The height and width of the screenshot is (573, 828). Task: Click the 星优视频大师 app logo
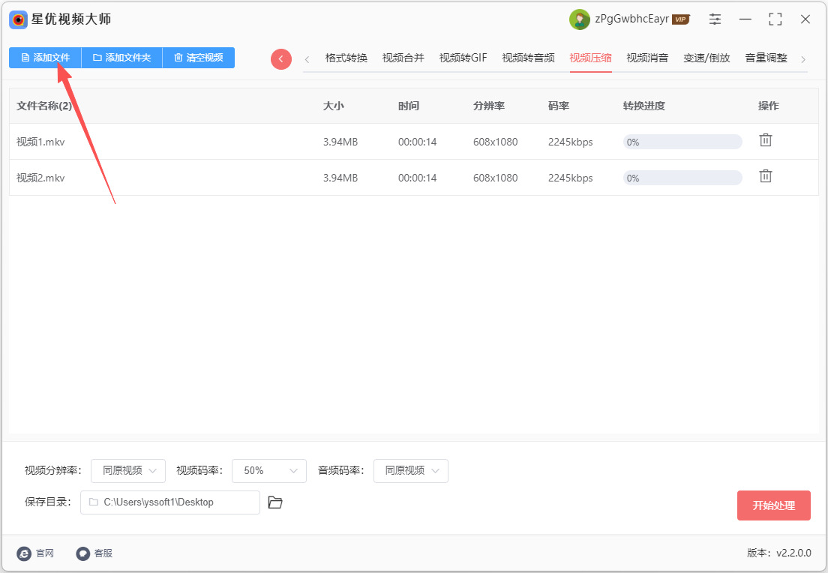[19, 20]
